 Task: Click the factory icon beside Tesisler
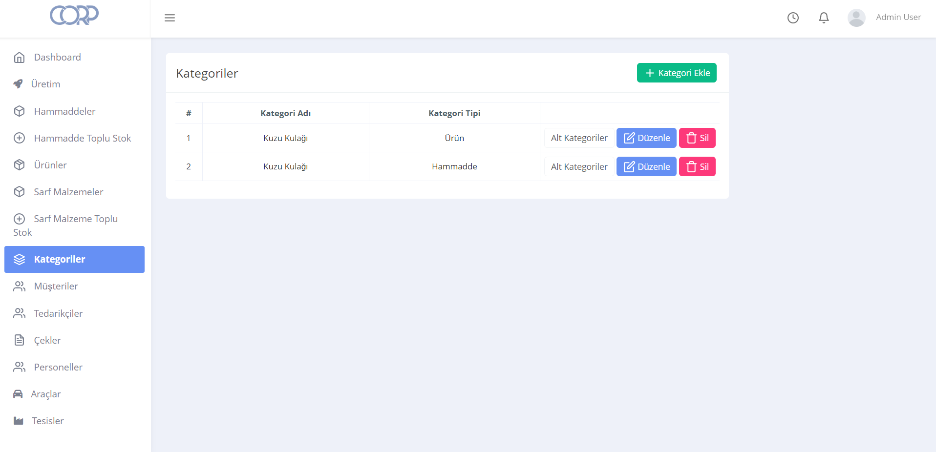point(19,421)
